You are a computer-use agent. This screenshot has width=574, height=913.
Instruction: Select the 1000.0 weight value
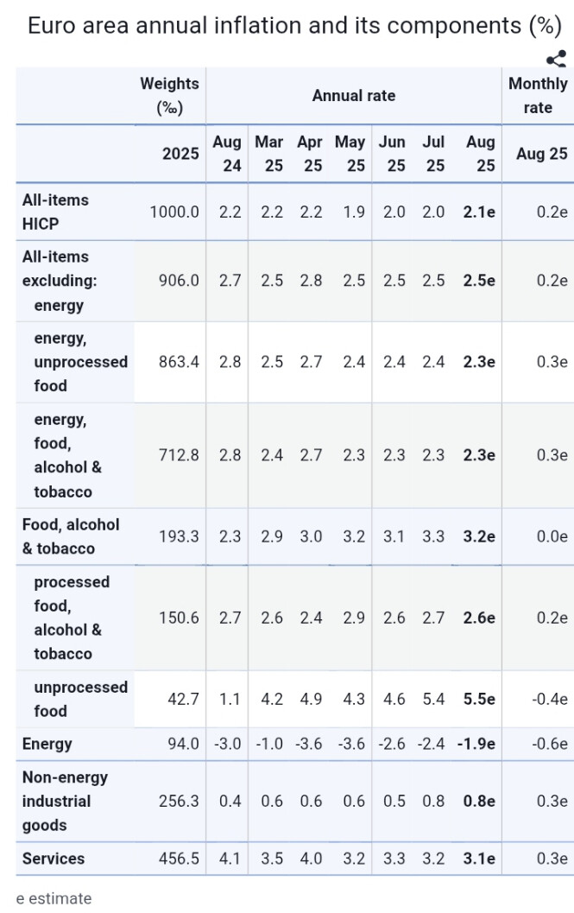point(174,212)
